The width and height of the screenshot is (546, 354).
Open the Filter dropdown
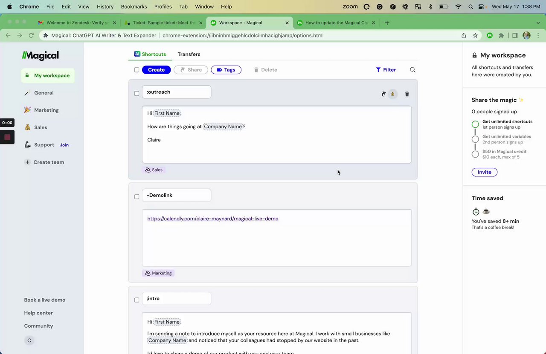tap(386, 70)
